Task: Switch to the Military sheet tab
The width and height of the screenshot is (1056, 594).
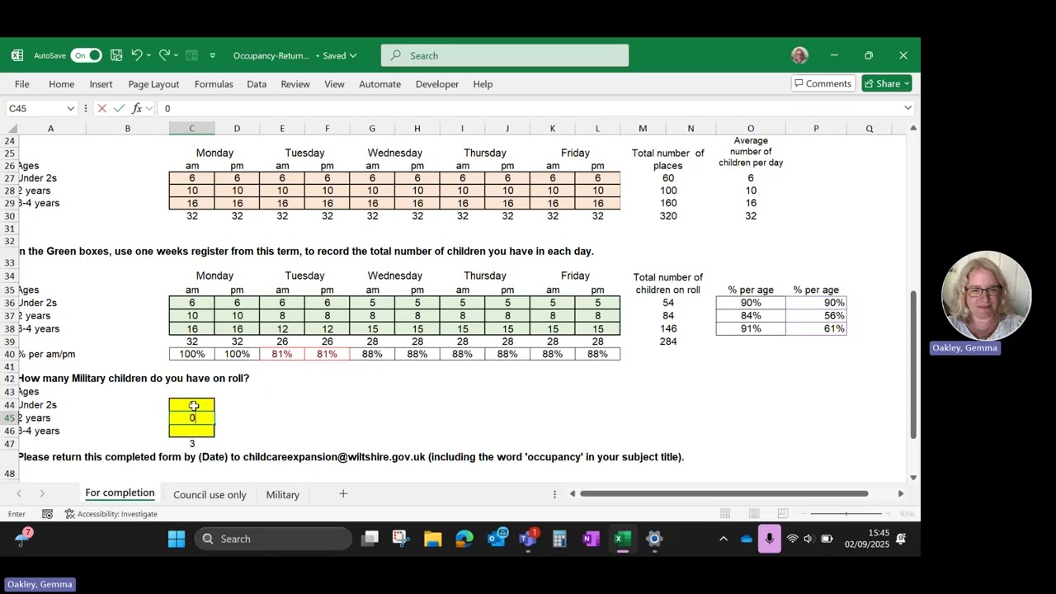Action: tap(282, 495)
